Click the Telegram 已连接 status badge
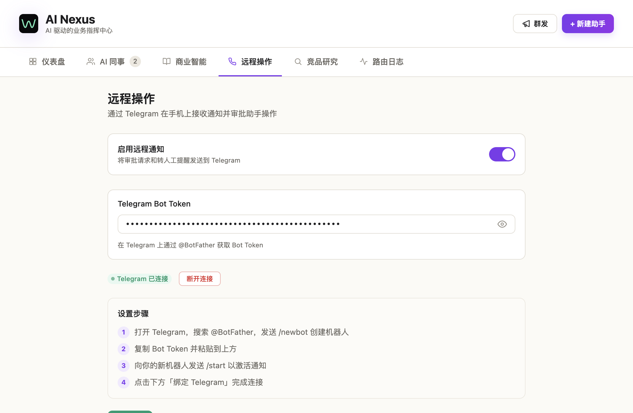Image resolution: width=633 pixels, height=413 pixels. pos(139,279)
